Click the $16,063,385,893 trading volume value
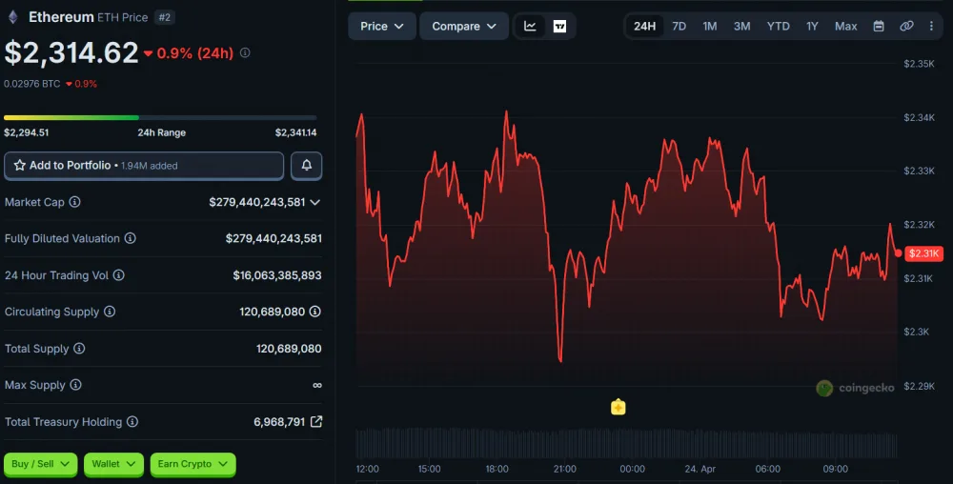The width and height of the screenshot is (953, 484). (x=277, y=275)
